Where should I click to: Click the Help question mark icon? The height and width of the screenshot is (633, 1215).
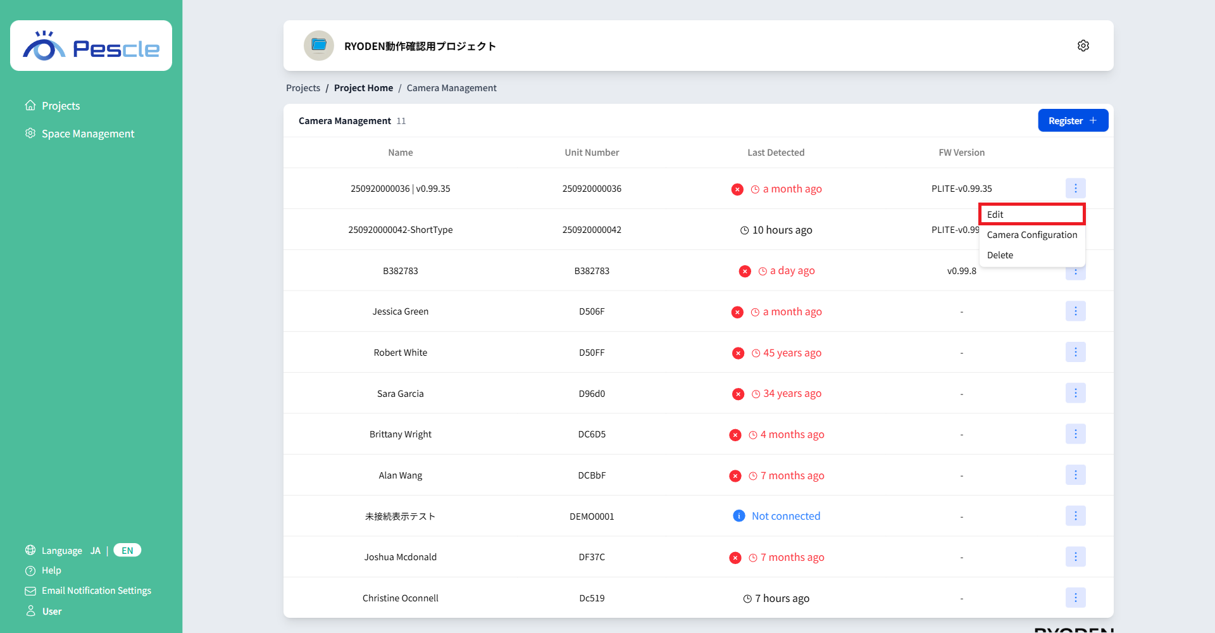tap(30, 571)
